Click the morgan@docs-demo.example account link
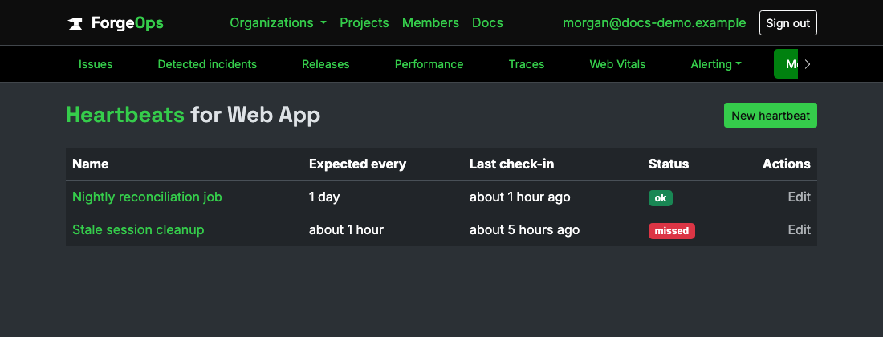Viewport: 883px width, 337px height. coord(654,23)
